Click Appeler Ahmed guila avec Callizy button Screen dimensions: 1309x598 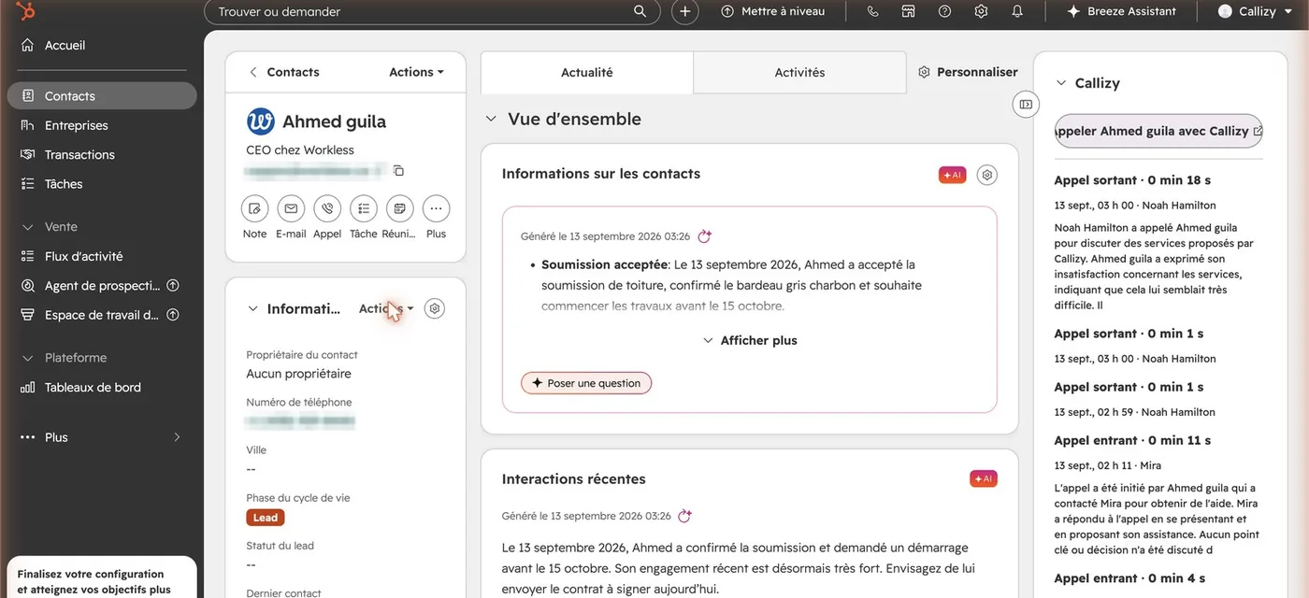1159,131
